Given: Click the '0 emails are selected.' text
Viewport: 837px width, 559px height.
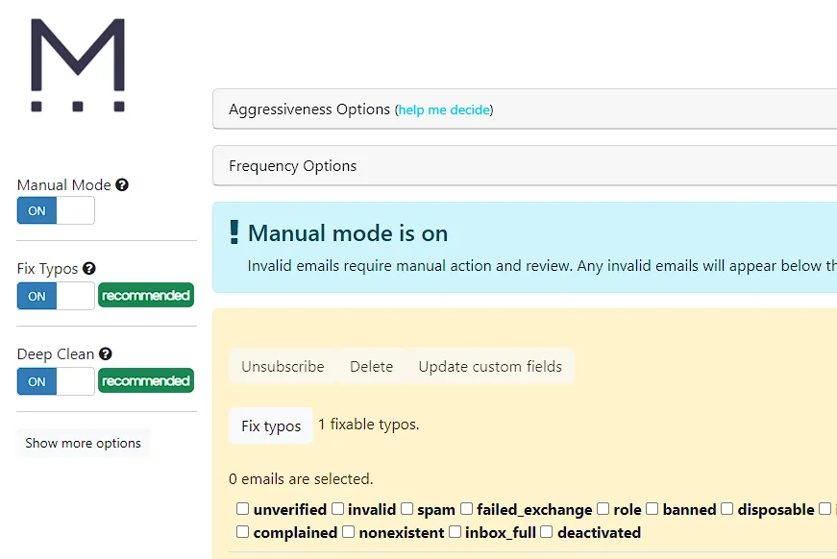Looking at the screenshot, I should (x=301, y=479).
